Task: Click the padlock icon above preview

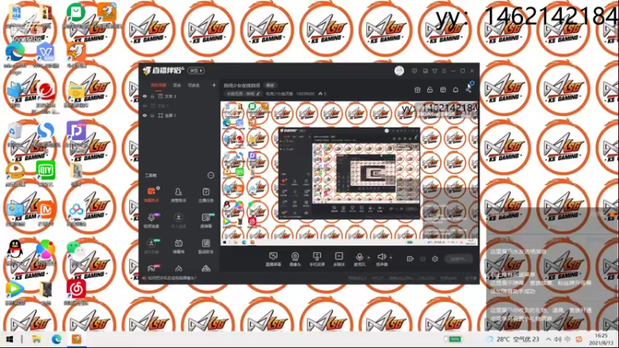Action: click(430, 90)
